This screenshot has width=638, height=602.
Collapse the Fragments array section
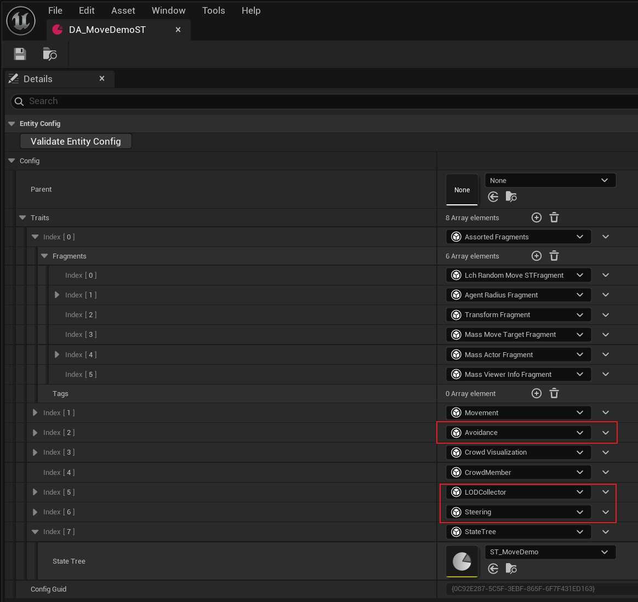[44, 256]
